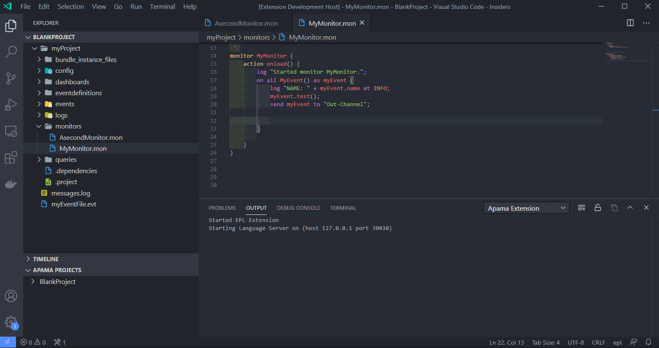Maximize the panel with the chevron up

click(x=630, y=208)
